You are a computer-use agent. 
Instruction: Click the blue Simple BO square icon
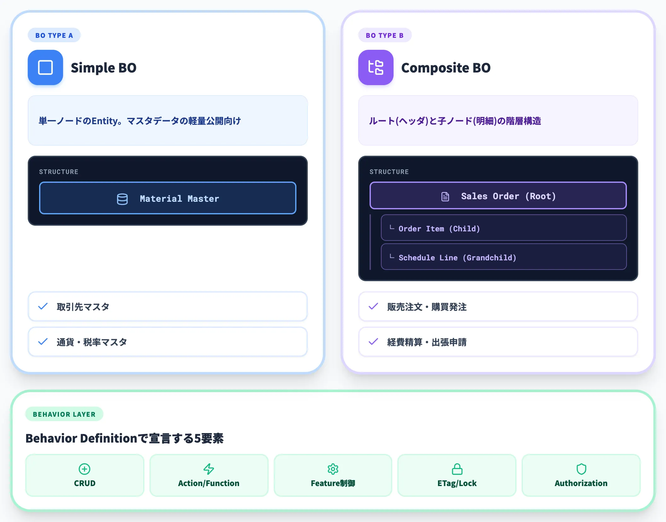pyautogui.click(x=45, y=67)
